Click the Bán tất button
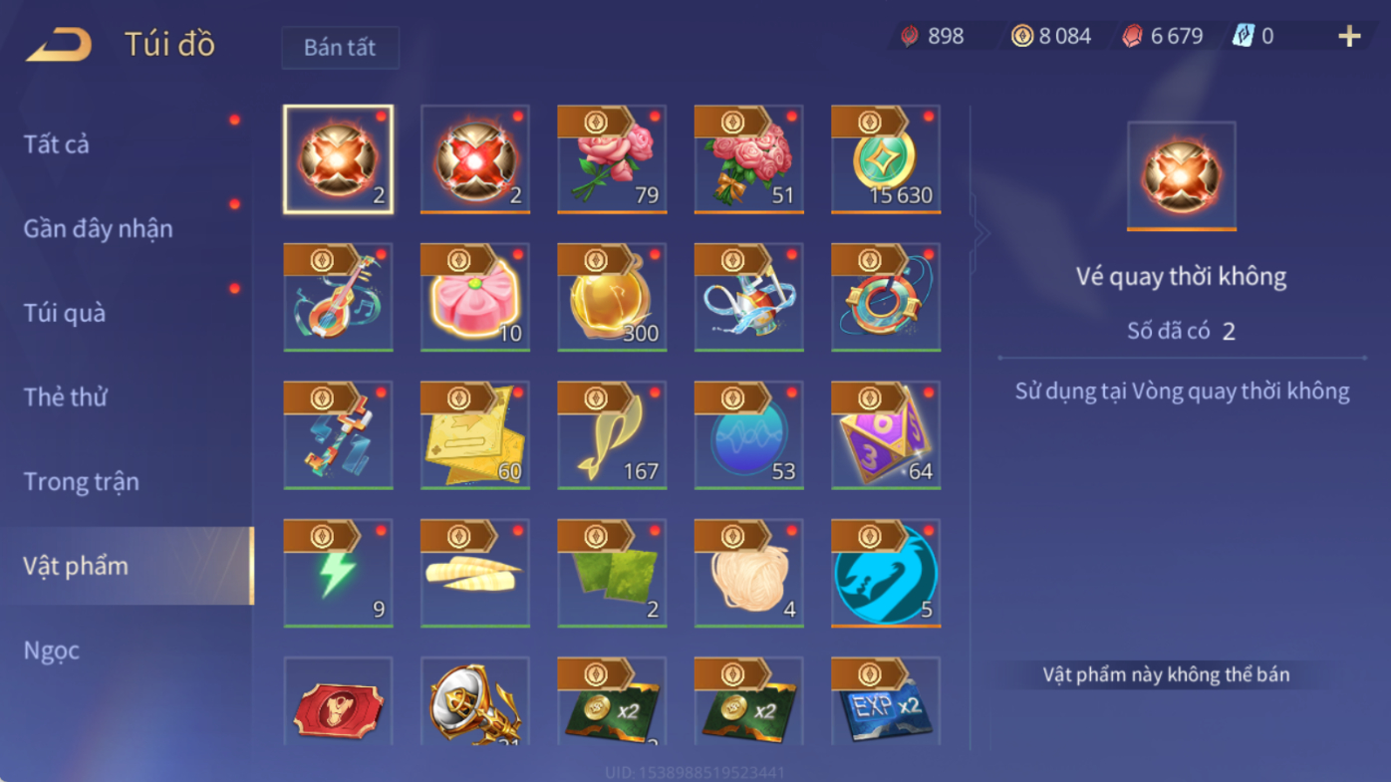This screenshot has width=1391, height=782. click(341, 48)
